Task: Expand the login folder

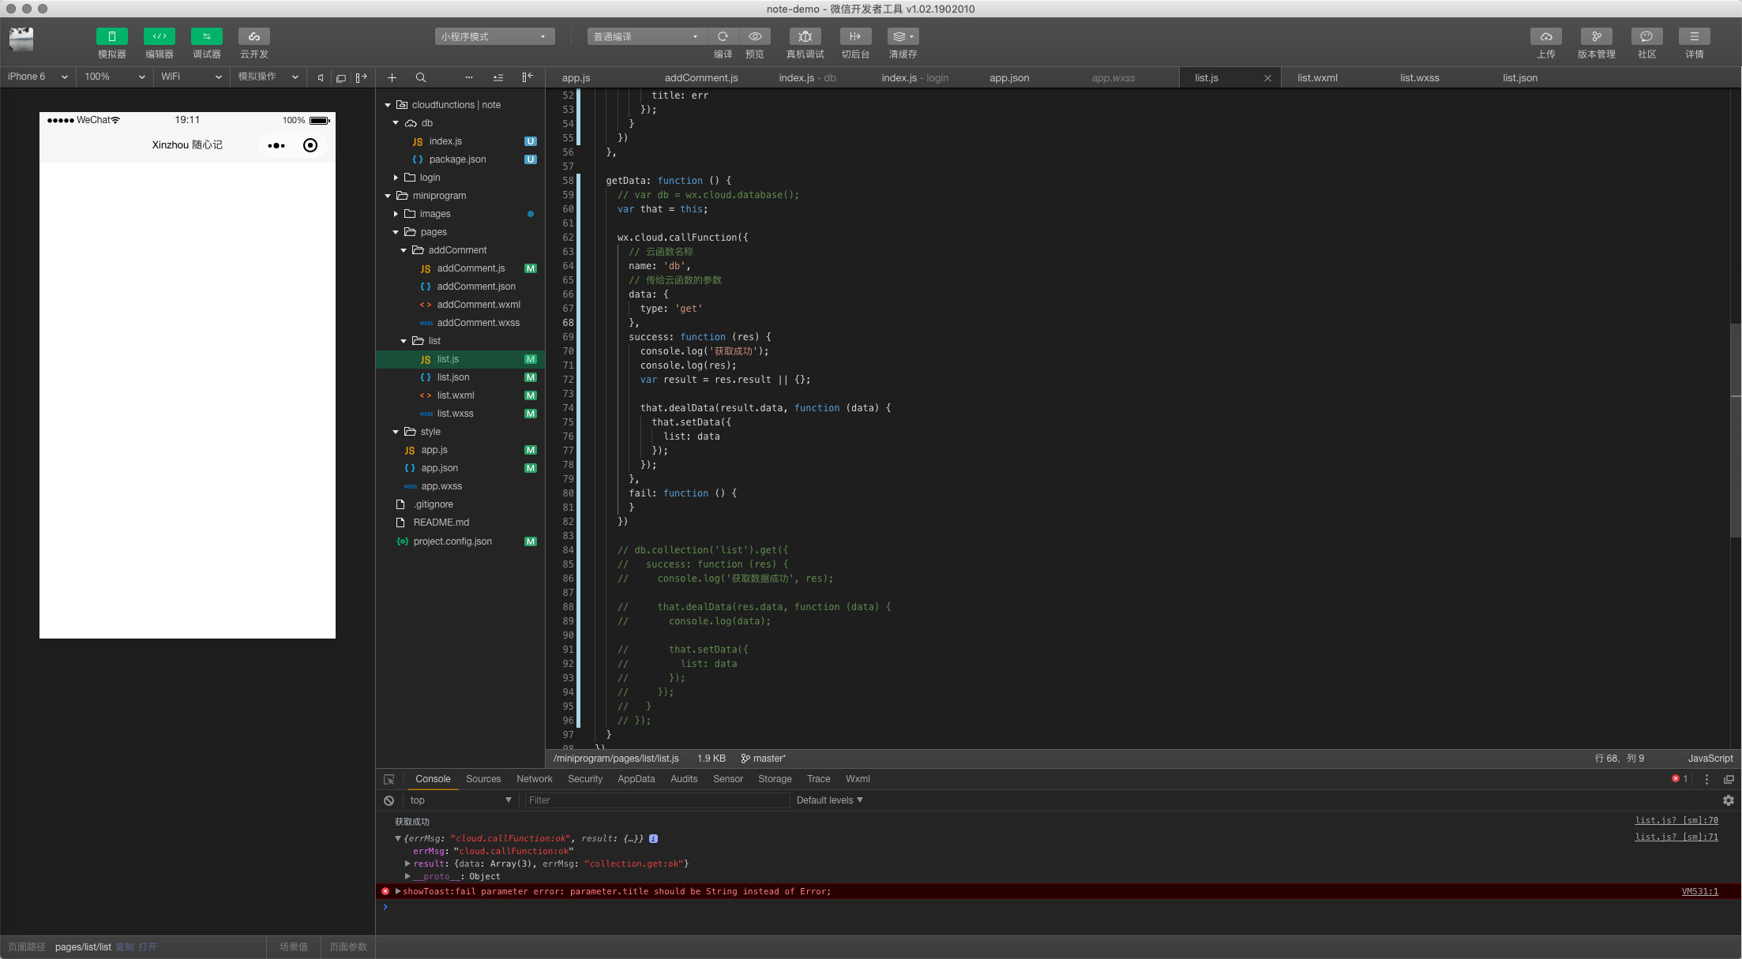Action: (396, 178)
